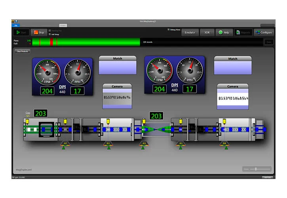The image size is (287, 198).
Task: Click the green Start play button
Action: [x=21, y=32]
